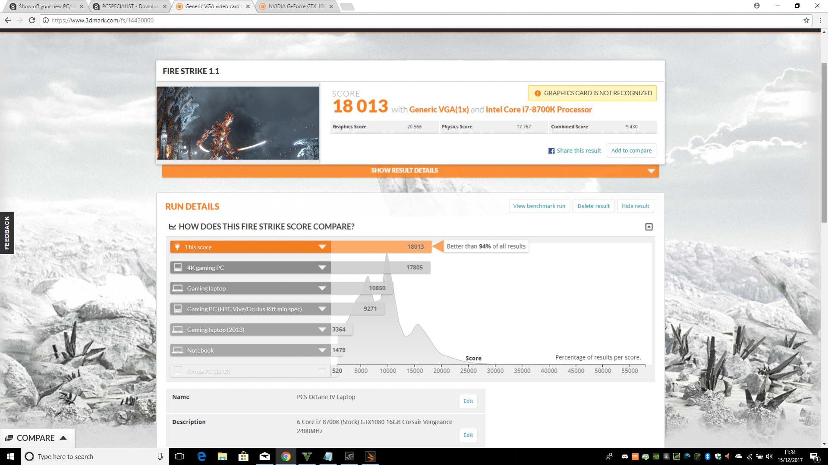This screenshot has width=828, height=465.
Task: Expand the Show Result Details bar
Action: pyautogui.click(x=410, y=170)
